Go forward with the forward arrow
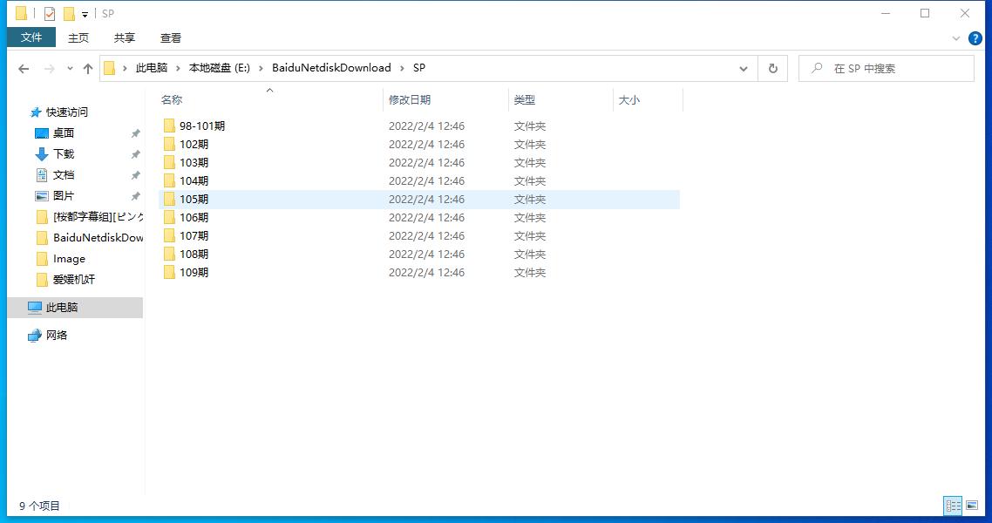992x523 pixels. (49, 68)
